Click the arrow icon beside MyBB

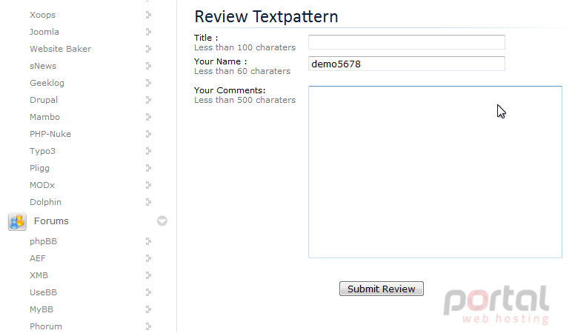[148, 309]
